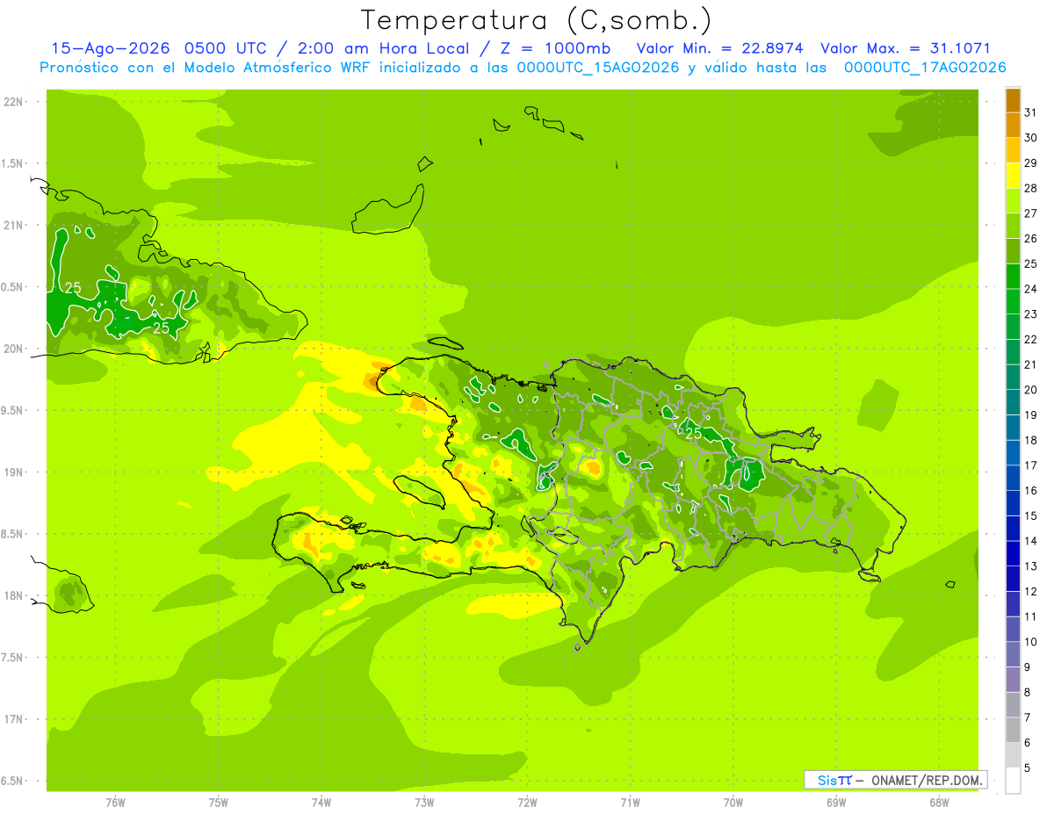Viewport: 1054px width, 814px height.
Task: Click the legend value "10"
Action: pyautogui.click(x=1030, y=642)
